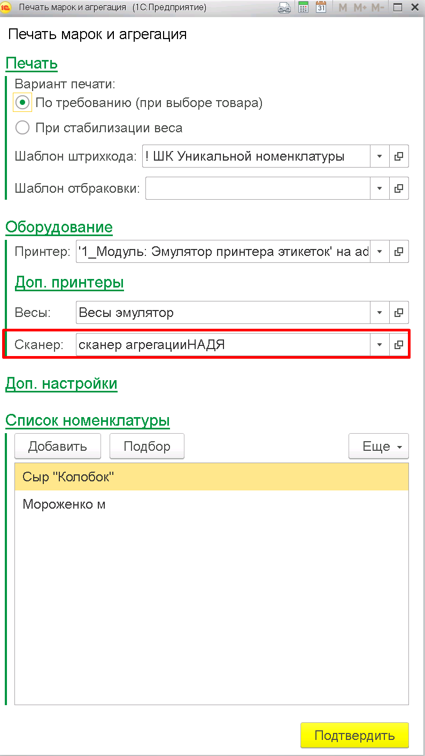The width and height of the screenshot is (425, 756).
Task: Open the print preview icon in title bar
Action: click(284, 7)
